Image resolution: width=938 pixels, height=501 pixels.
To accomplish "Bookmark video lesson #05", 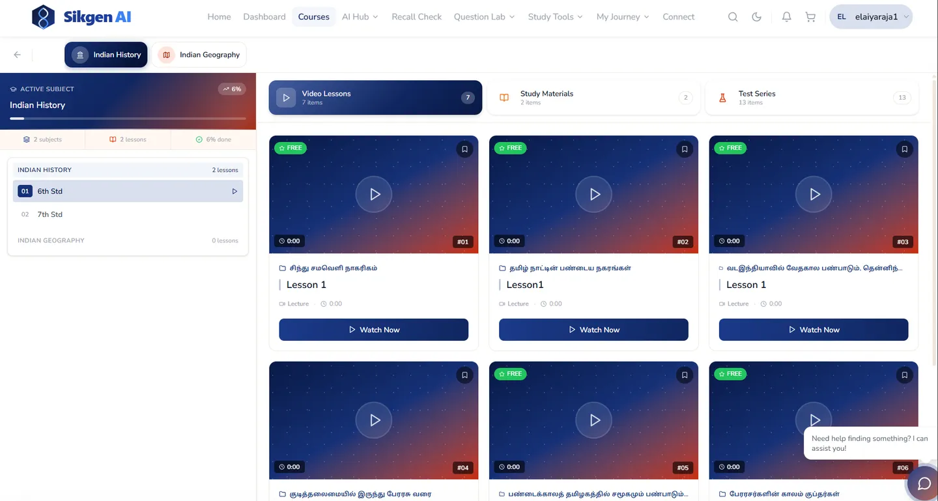I will pyautogui.click(x=685, y=375).
